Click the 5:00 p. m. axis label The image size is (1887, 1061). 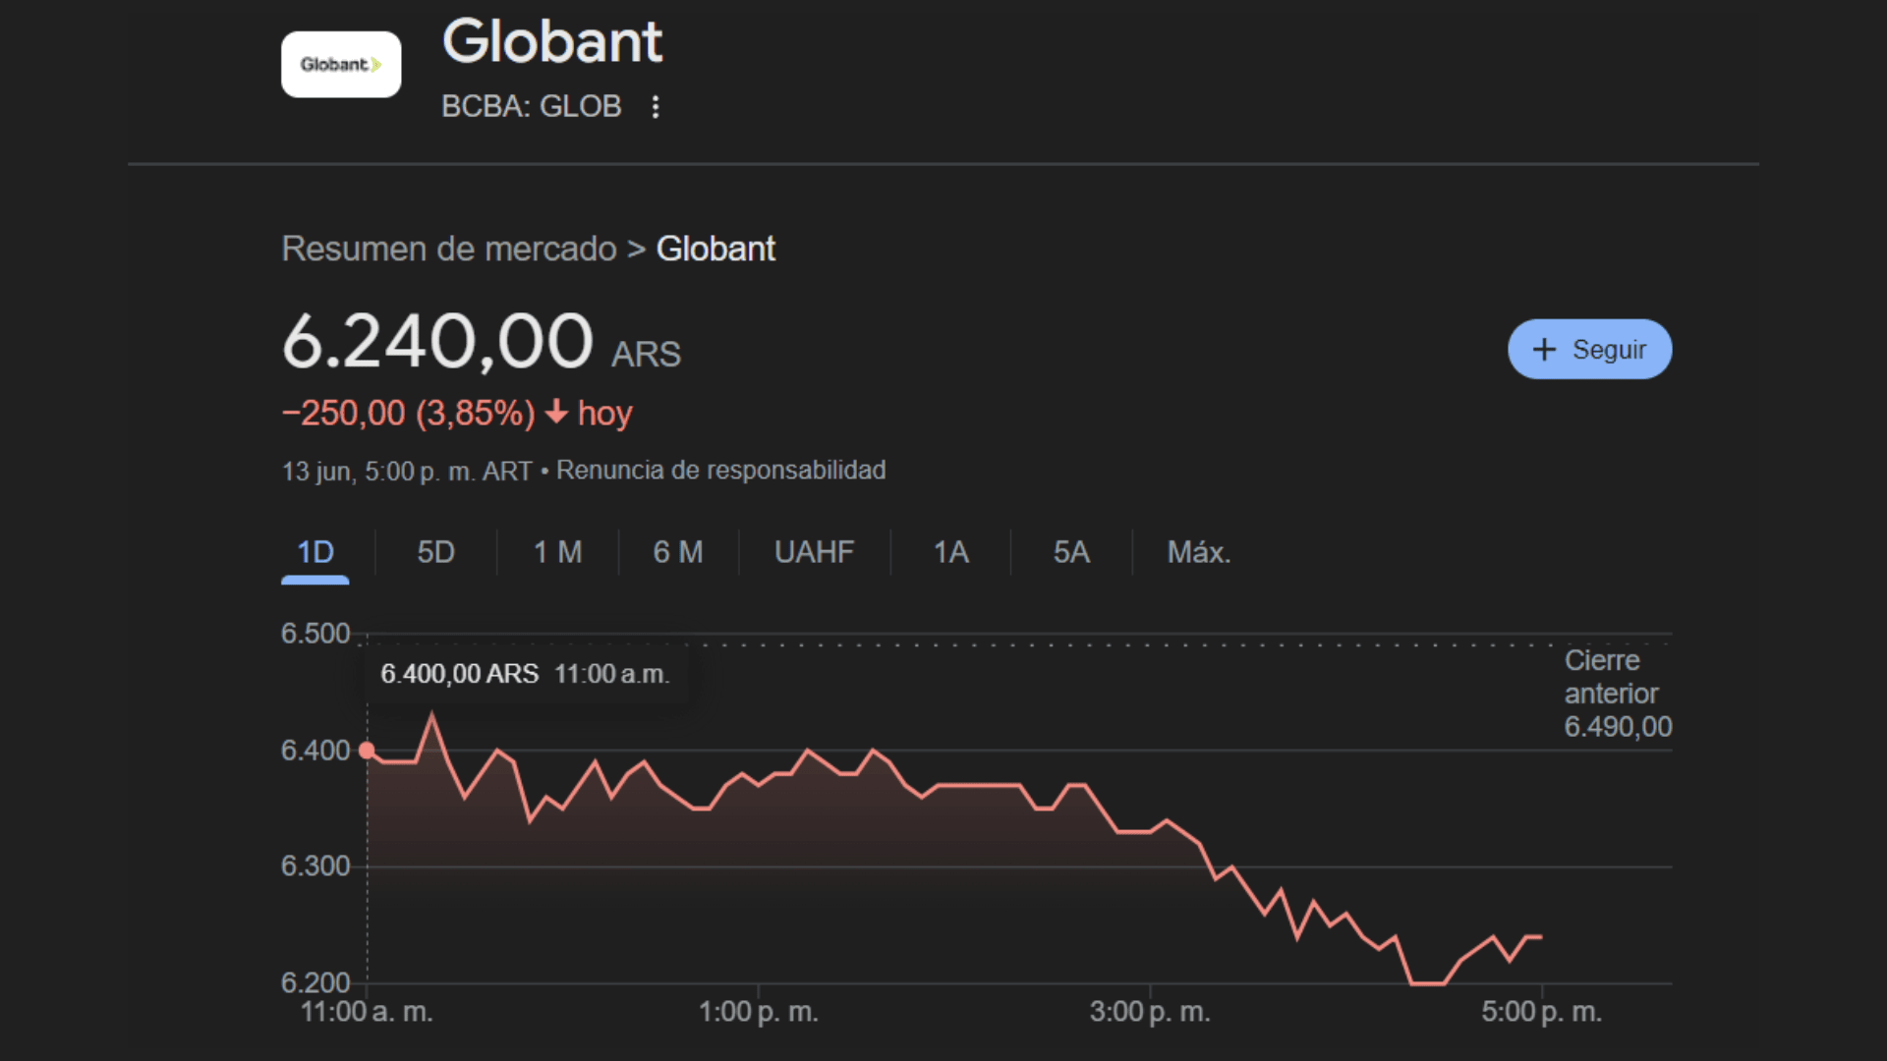point(1541,1012)
